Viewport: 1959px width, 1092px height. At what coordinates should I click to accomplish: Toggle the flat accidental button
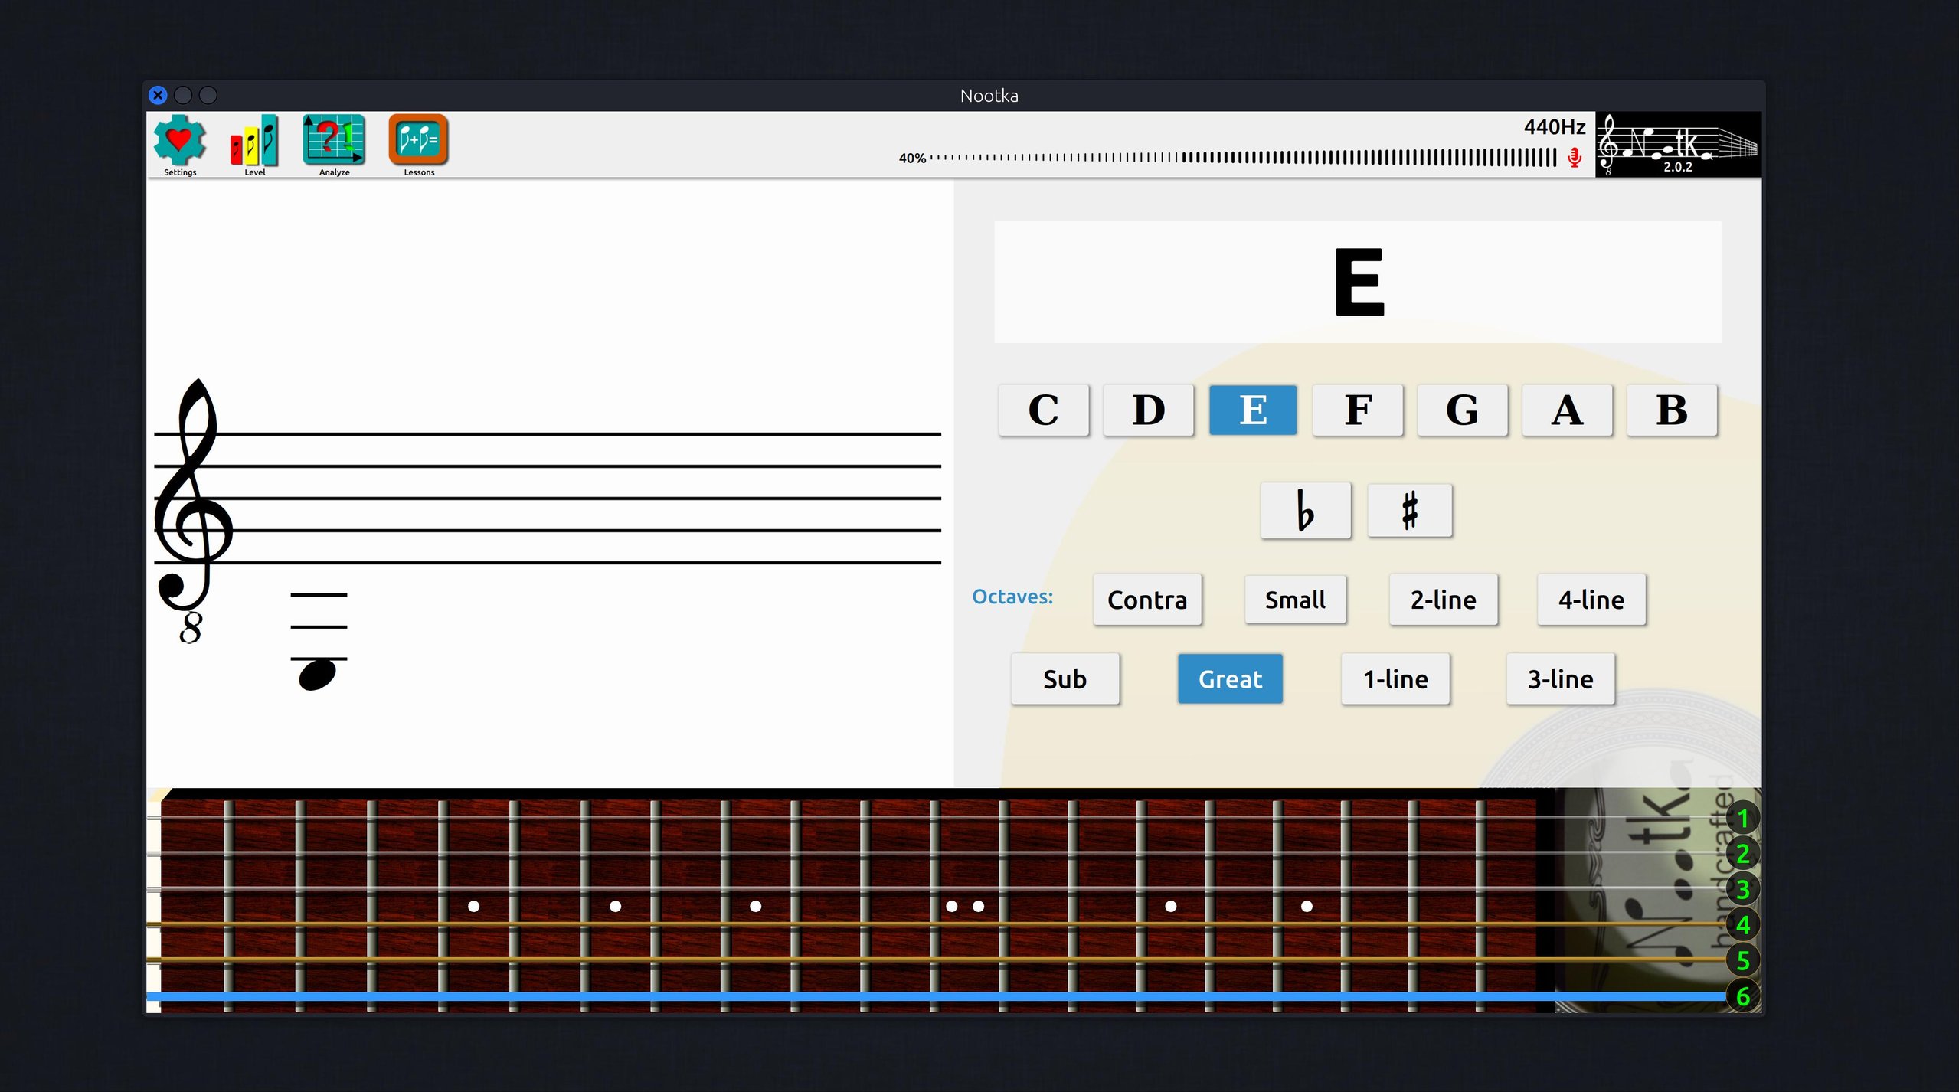(1305, 511)
